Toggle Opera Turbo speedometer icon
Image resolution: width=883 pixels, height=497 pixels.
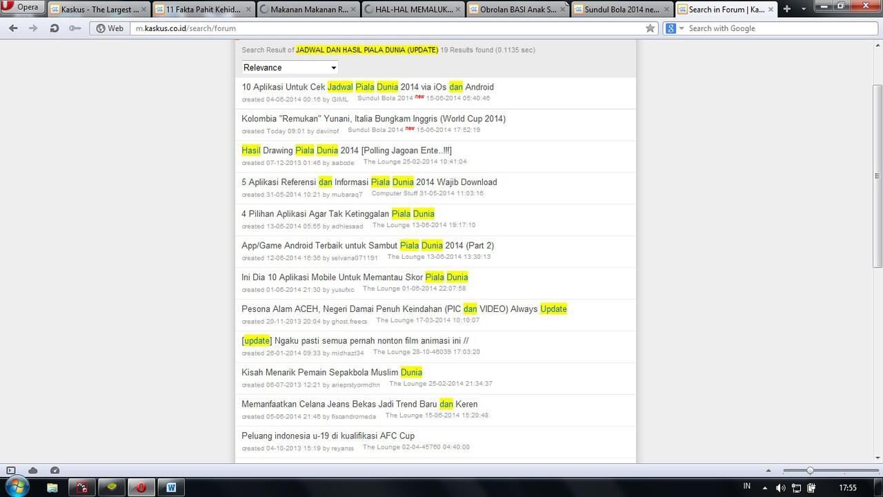[54, 471]
